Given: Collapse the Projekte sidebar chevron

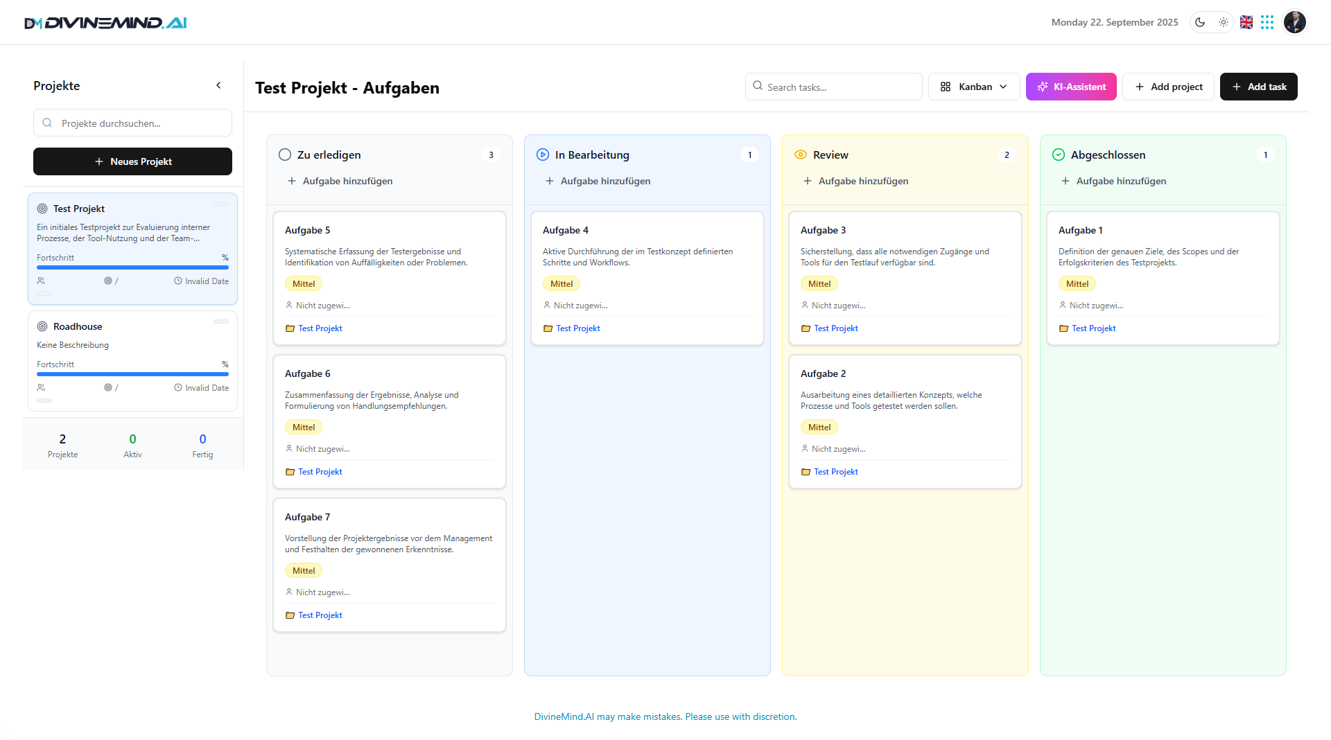Looking at the screenshot, I should click(218, 85).
